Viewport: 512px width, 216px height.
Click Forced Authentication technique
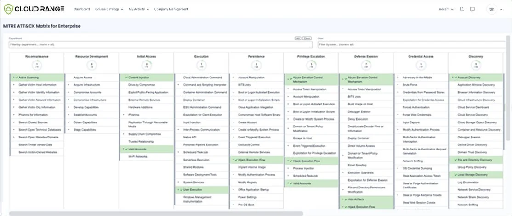click(415, 107)
